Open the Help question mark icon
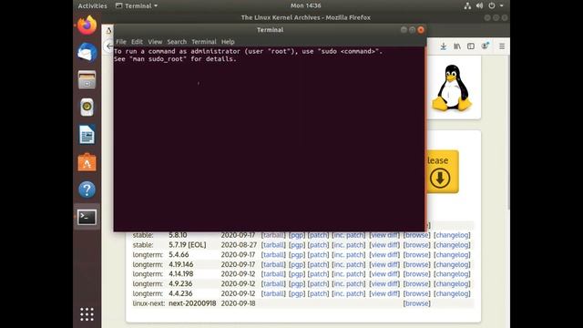Screen dimensions: 583x328 tap(87, 190)
